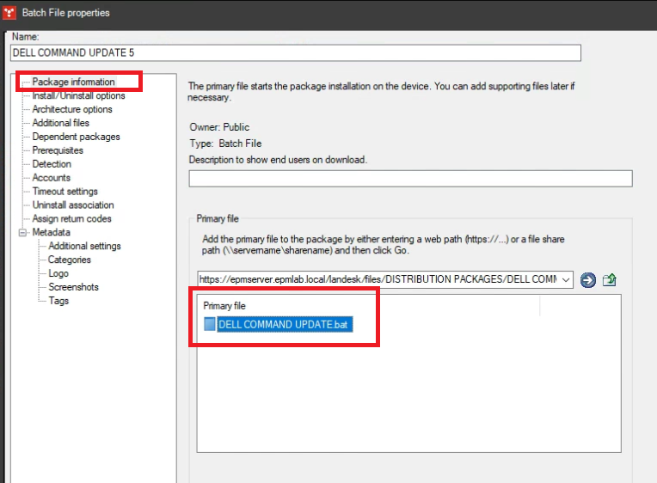Viewport: 657px width, 483px height.
Task: Select Architecture options in sidebar
Action: tap(72, 109)
